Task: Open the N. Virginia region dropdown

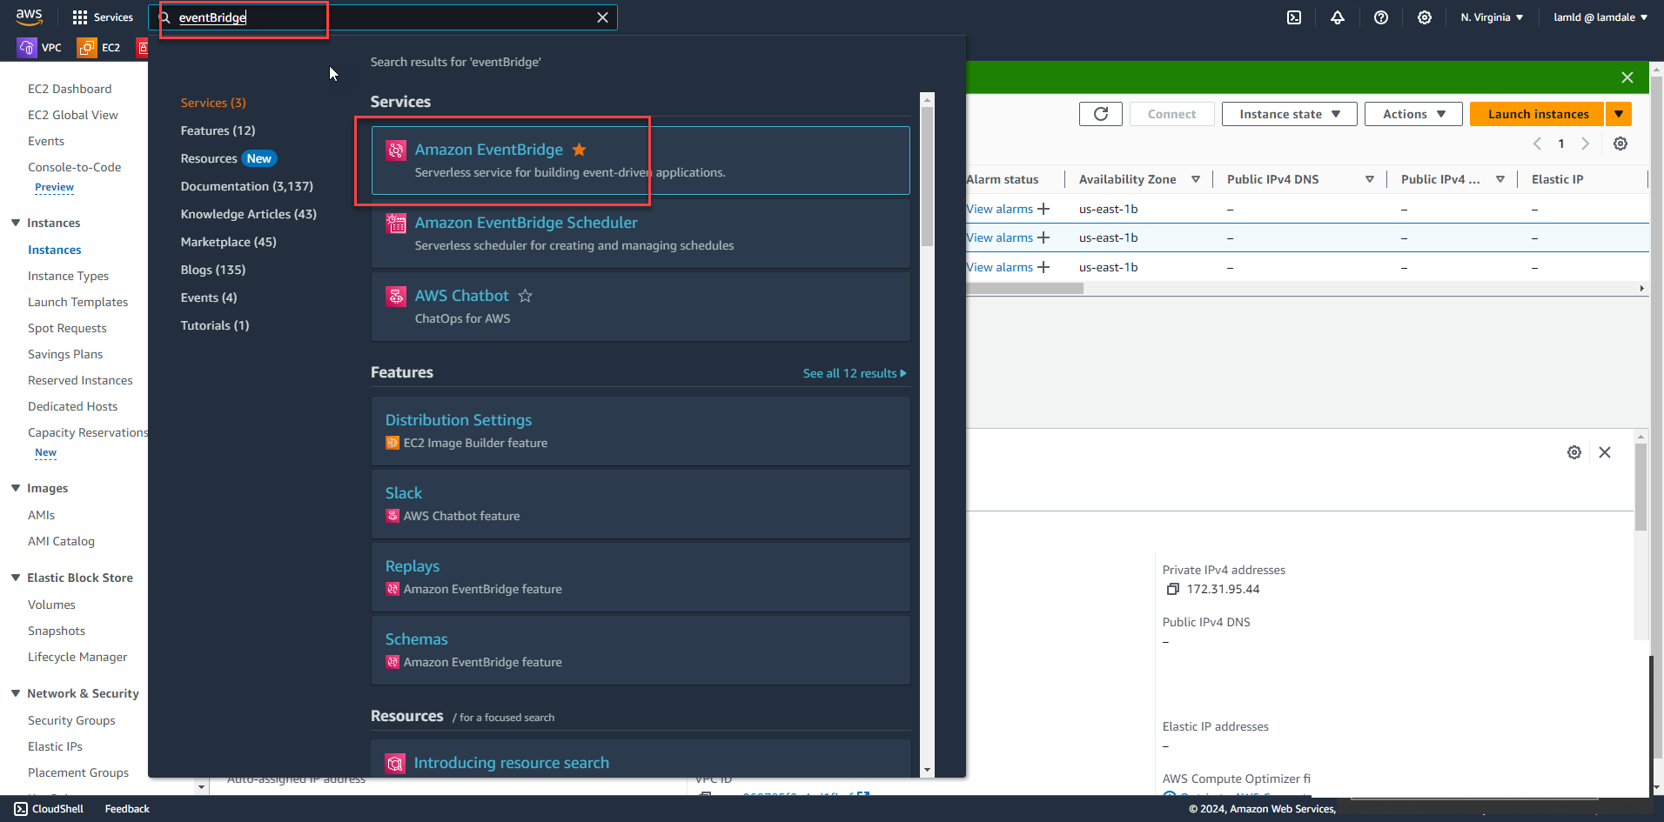Action: pyautogui.click(x=1492, y=17)
